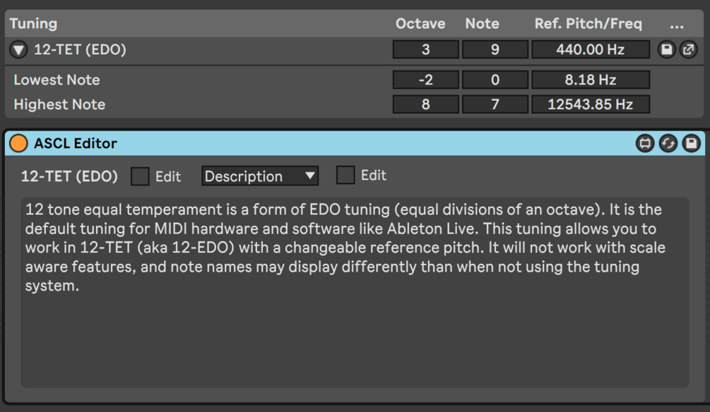Select the Highest Note octave field 8
Image resolution: width=710 pixels, height=412 pixels.
click(x=425, y=104)
